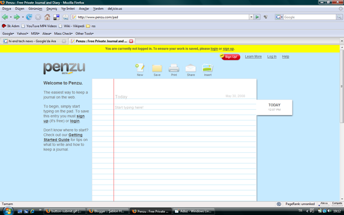Image resolution: width=344 pixels, height=215 pixels.
Task: Click the green Go arrow by address bar
Action: pos(257,17)
